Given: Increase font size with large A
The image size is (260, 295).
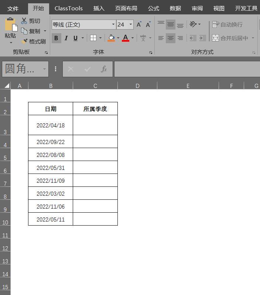Looking at the screenshot, I should coord(139,24).
